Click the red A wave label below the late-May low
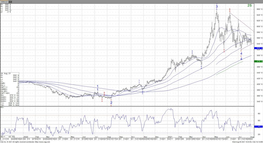This screenshot has height=143, width=263. point(224,52)
